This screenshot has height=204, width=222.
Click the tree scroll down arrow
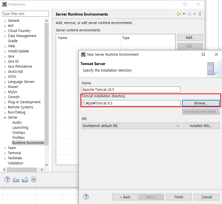pyautogui.click(x=46, y=165)
